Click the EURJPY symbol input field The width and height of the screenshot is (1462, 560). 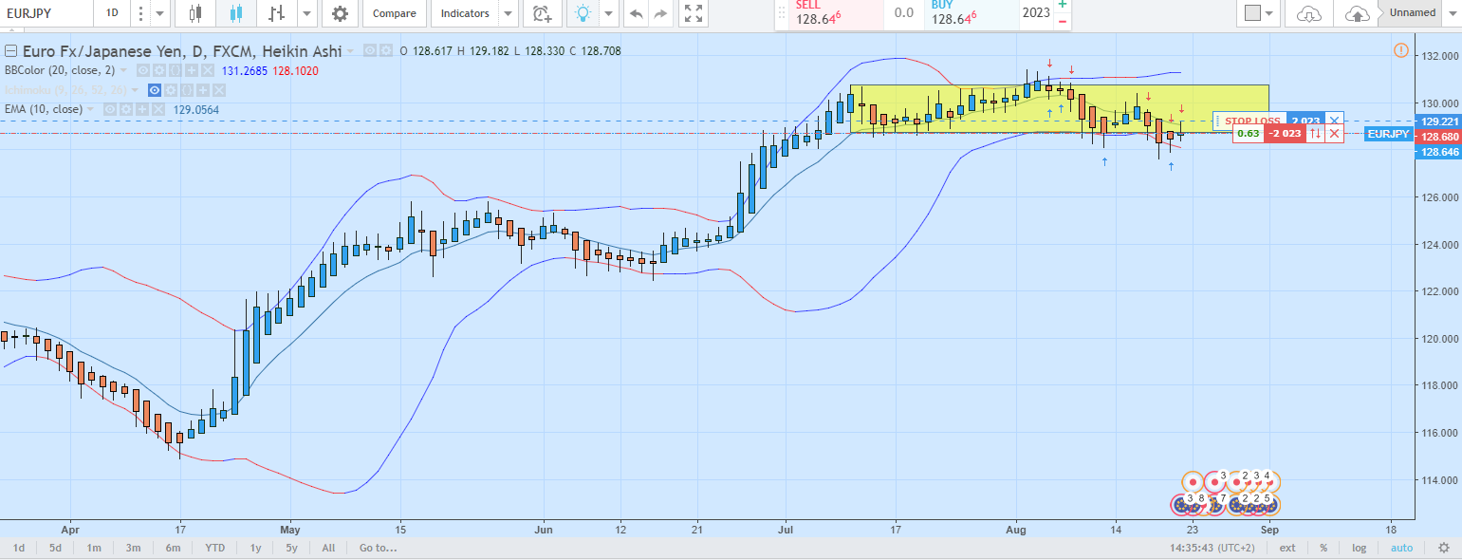click(45, 13)
